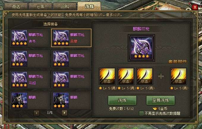
Task: Select 麒麟双枪 equipped by 典韦
Action: [30, 38]
